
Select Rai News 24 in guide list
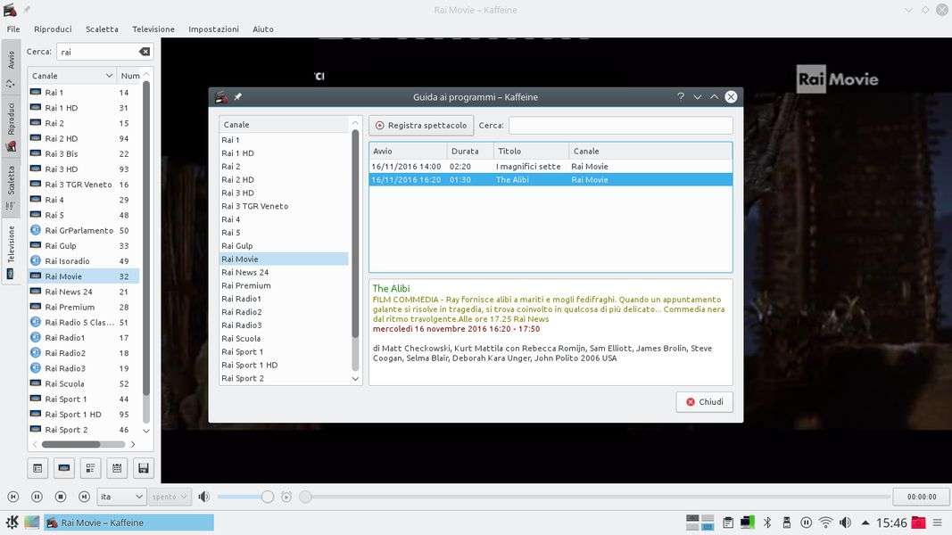[x=245, y=272]
